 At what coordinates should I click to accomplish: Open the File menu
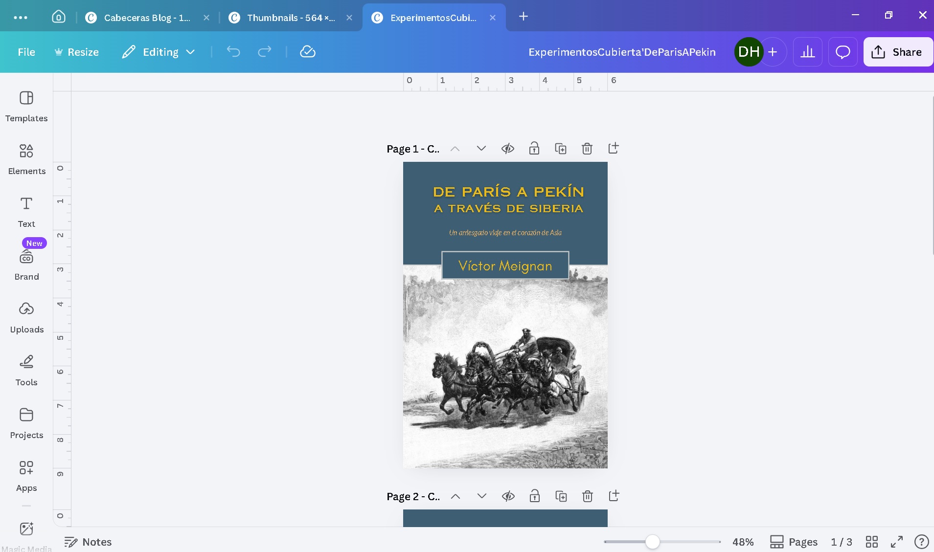[26, 52]
